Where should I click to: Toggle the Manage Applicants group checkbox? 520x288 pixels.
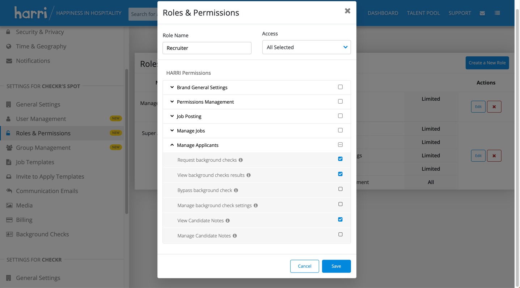click(340, 145)
